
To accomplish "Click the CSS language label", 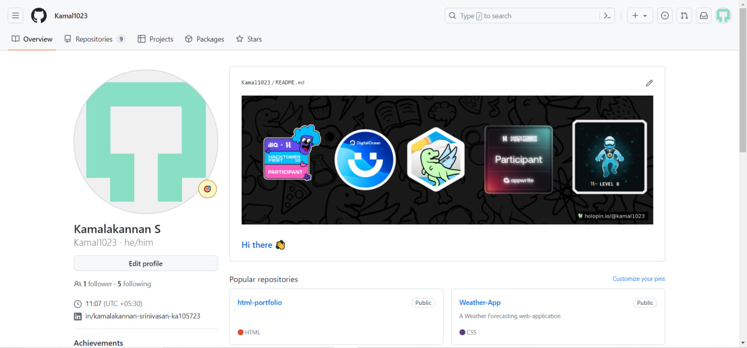I will click(472, 332).
